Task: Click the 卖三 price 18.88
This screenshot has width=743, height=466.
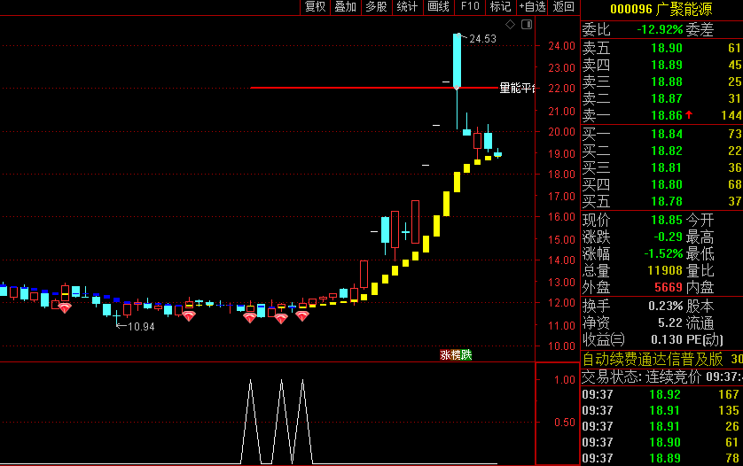Action: tap(667, 82)
